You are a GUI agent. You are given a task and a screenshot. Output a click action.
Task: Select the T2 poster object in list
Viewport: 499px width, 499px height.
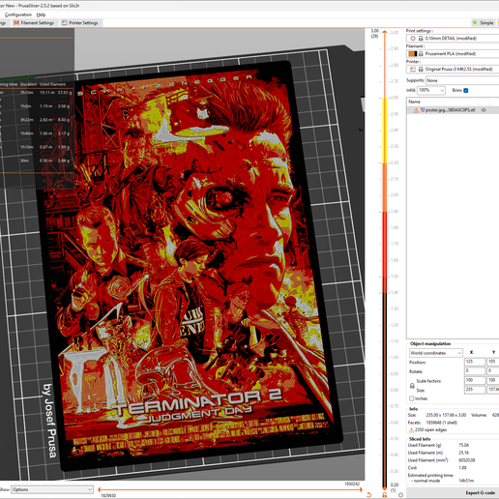pyautogui.click(x=453, y=110)
